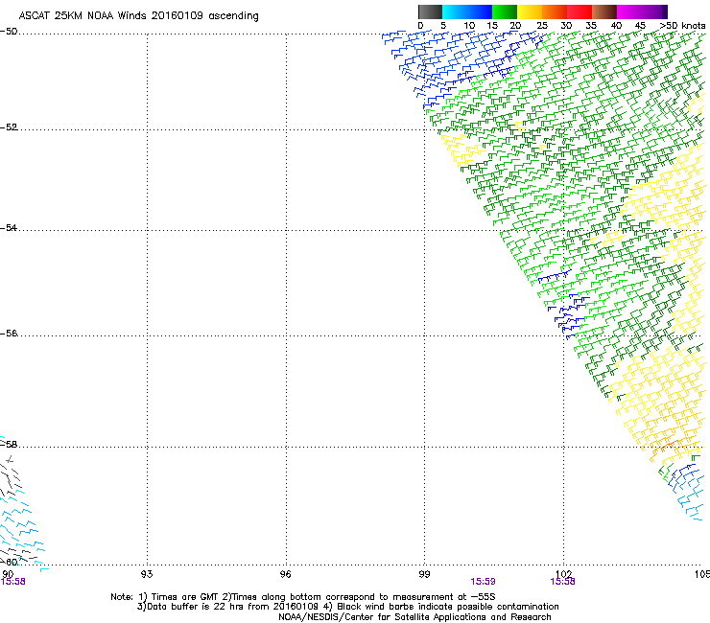710x623 pixels.
Task: Click the 99 longitude axis label
Action: point(424,574)
